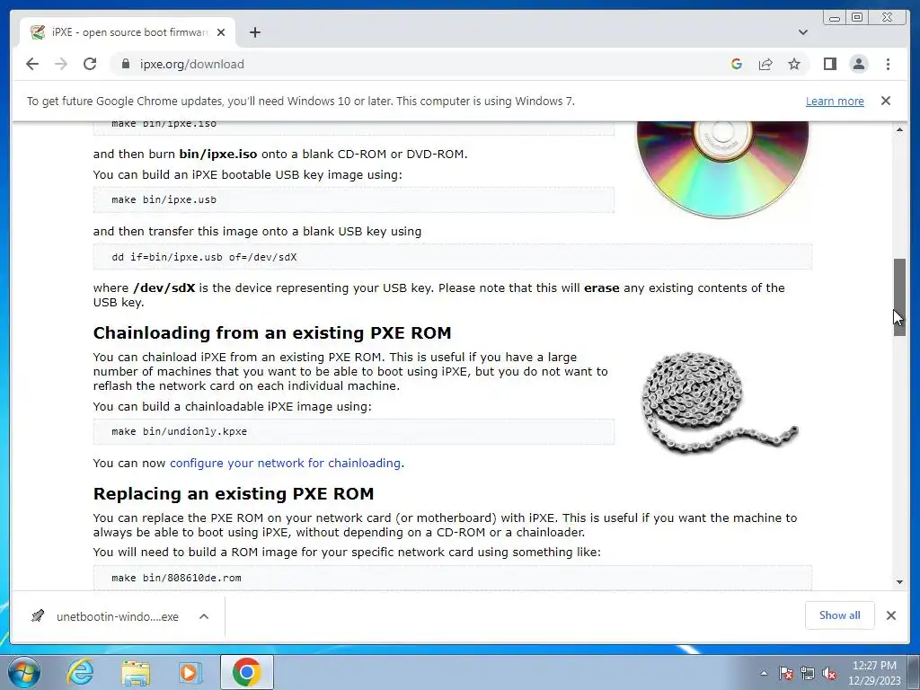Open the Chrome profile avatar menu
This screenshot has height=690, width=920.
click(x=858, y=64)
